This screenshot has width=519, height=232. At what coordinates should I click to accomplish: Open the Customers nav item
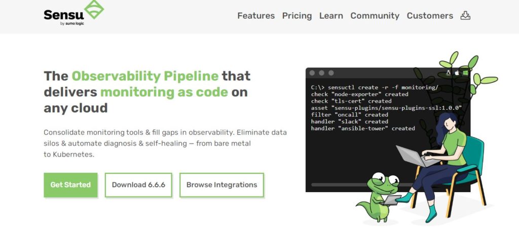pos(430,16)
